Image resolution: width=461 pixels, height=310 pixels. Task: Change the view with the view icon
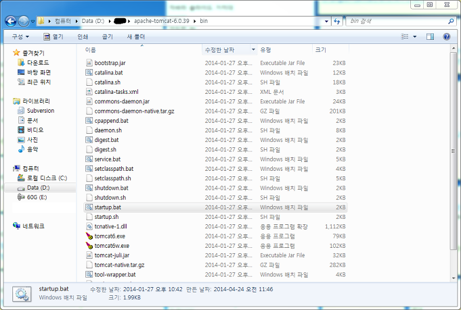click(405, 36)
